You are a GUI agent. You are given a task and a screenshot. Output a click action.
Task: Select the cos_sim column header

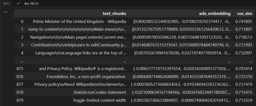pyautogui.click(x=245, y=14)
